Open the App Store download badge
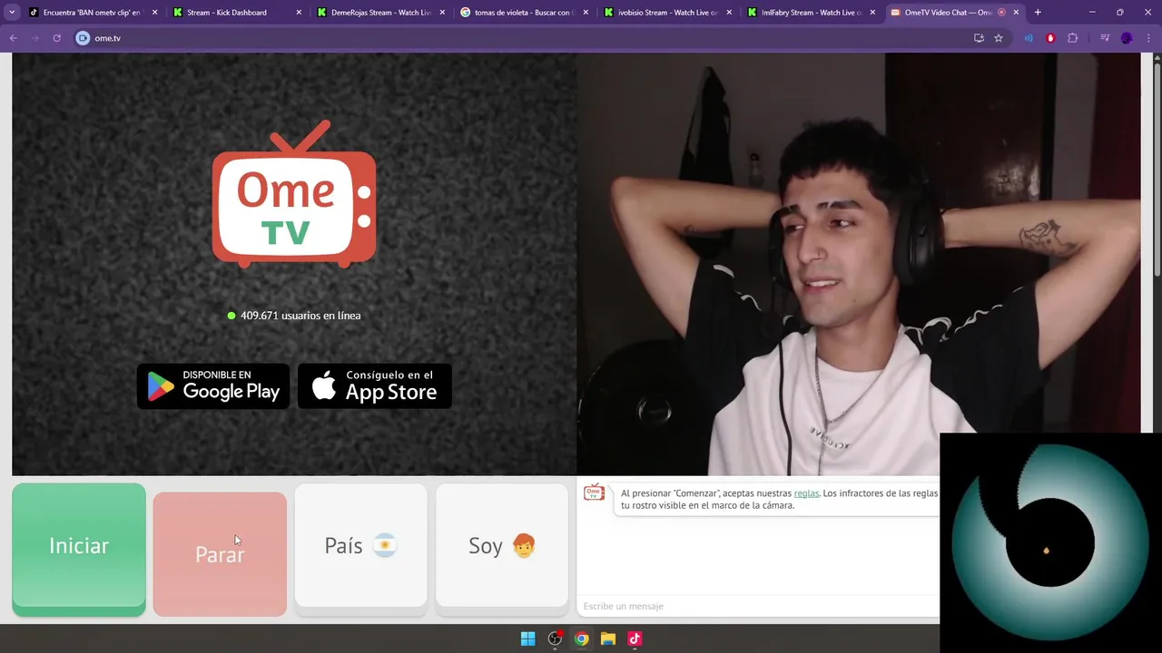Screen dimensions: 1162x653 (375, 386)
